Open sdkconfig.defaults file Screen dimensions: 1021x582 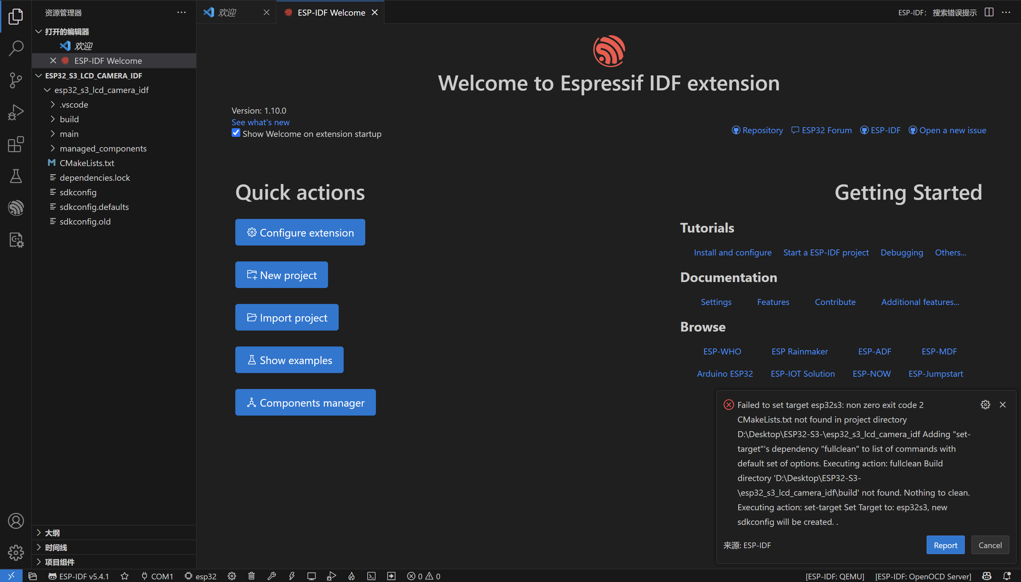click(114, 207)
